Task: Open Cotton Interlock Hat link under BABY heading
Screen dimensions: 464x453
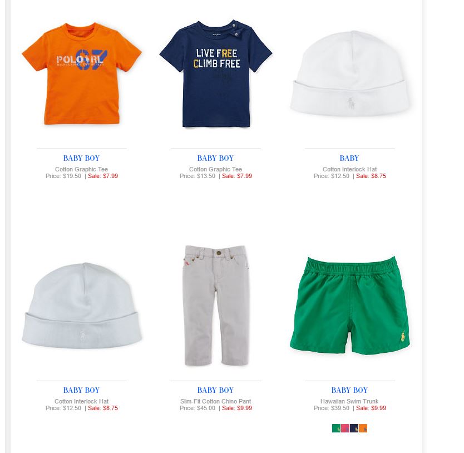Action: click(349, 169)
